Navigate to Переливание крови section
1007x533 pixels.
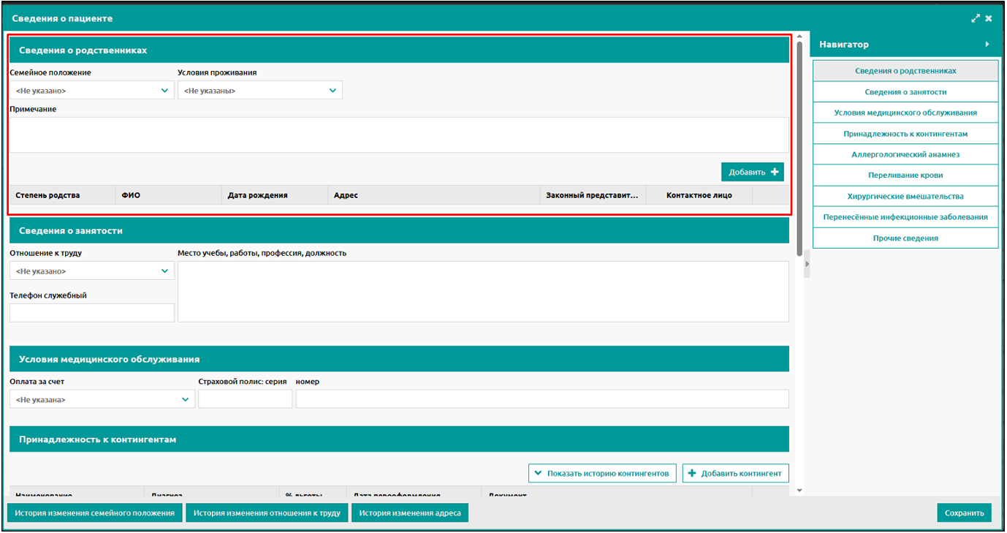[905, 175]
